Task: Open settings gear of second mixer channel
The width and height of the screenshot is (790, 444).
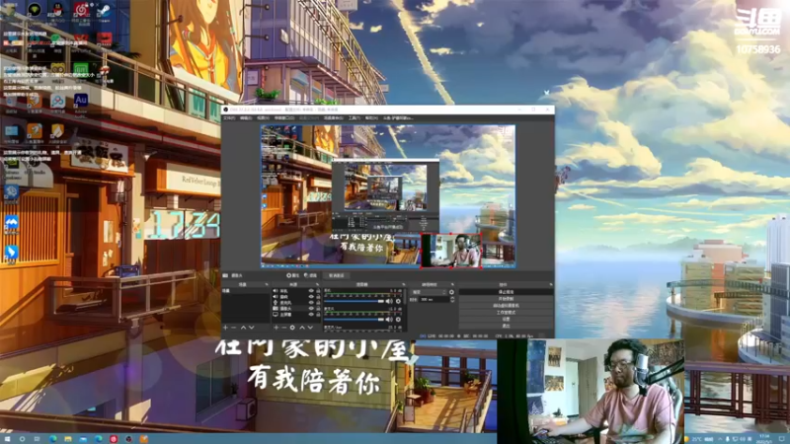Action: pyautogui.click(x=398, y=319)
